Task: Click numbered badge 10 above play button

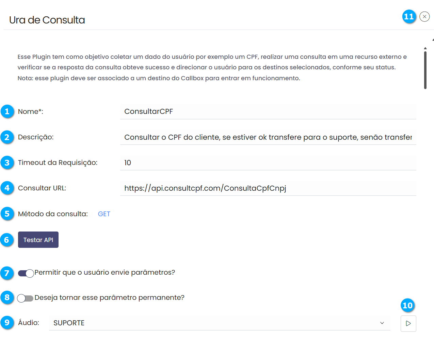Action: pos(407,306)
